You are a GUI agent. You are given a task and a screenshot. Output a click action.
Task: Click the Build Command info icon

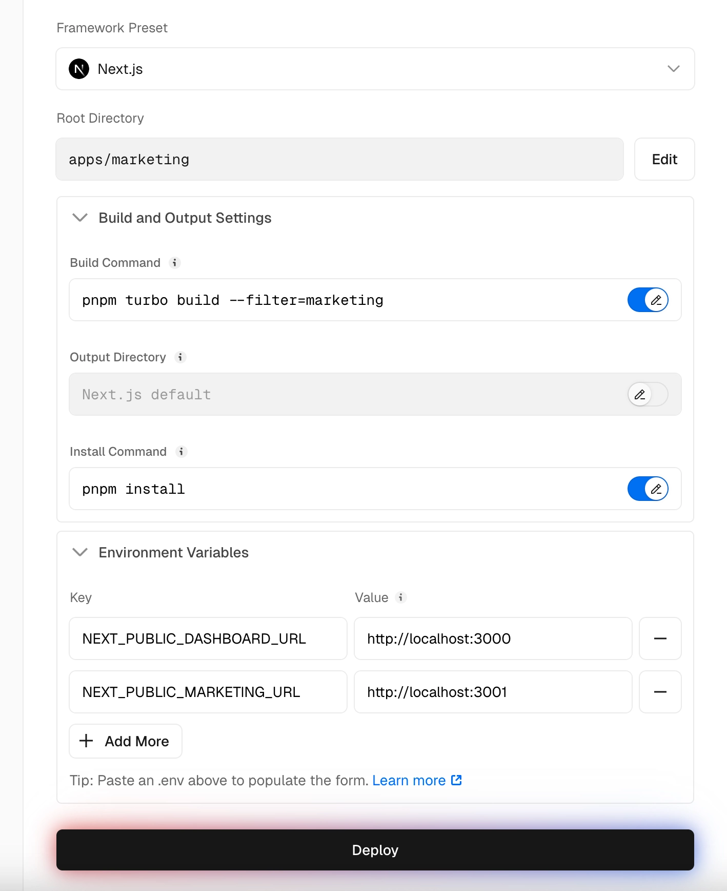175,263
